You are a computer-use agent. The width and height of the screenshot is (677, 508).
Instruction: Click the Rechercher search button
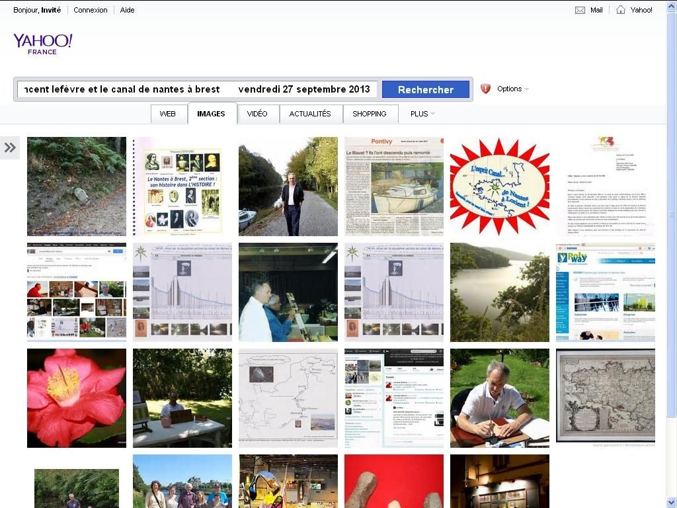(426, 89)
